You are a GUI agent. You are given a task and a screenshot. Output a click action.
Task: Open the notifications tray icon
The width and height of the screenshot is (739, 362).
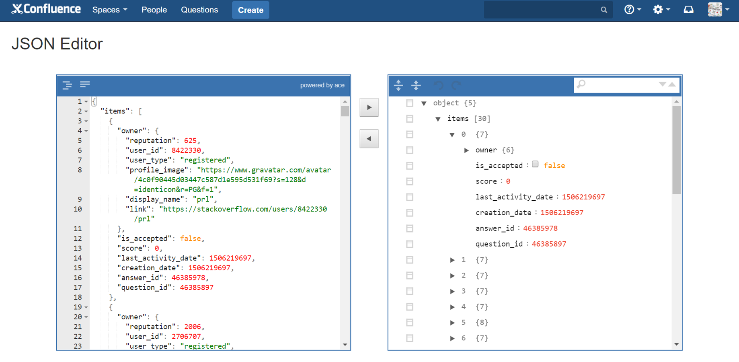(689, 10)
